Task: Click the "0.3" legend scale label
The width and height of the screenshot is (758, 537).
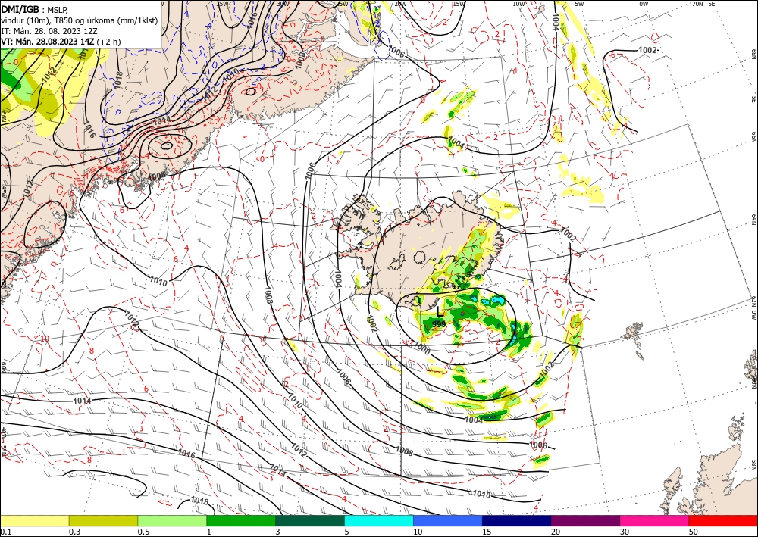Action: [74, 532]
